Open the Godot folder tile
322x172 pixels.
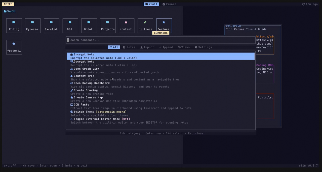point(89,25)
